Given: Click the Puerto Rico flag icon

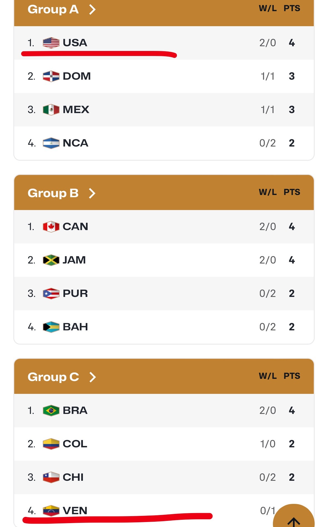Looking at the screenshot, I should (51, 294).
